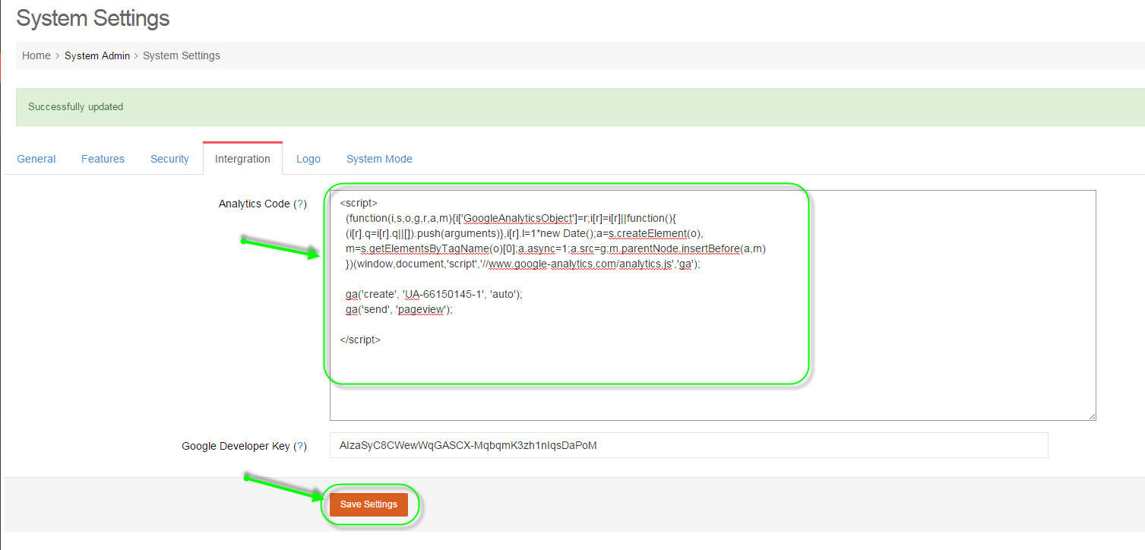Screen dimensions: 1145x550
Task: Open the Features tab
Action: [103, 159]
